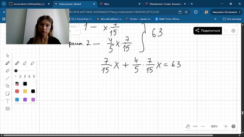Zoom out with the minus button

point(203,126)
